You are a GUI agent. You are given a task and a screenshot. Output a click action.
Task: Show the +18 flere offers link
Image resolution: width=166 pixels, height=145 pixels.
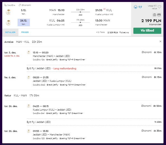pos(100,32)
